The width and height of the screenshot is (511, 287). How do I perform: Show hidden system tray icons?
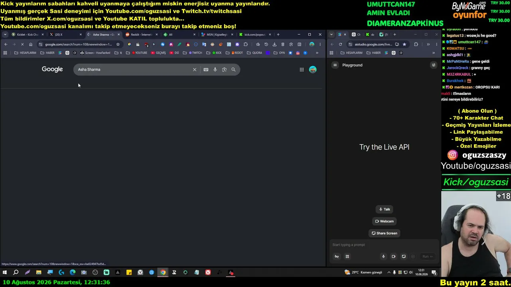[389, 273]
